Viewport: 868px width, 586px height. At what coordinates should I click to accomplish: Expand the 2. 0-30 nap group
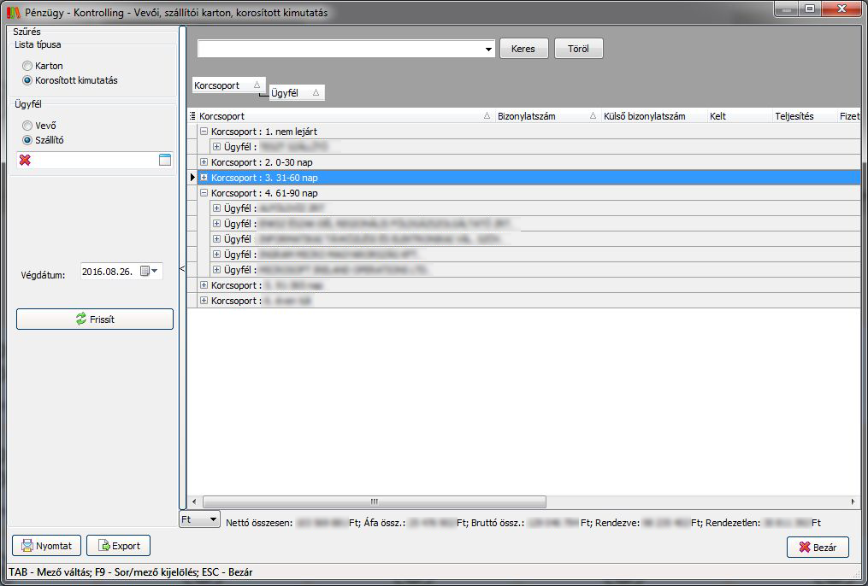(x=204, y=162)
